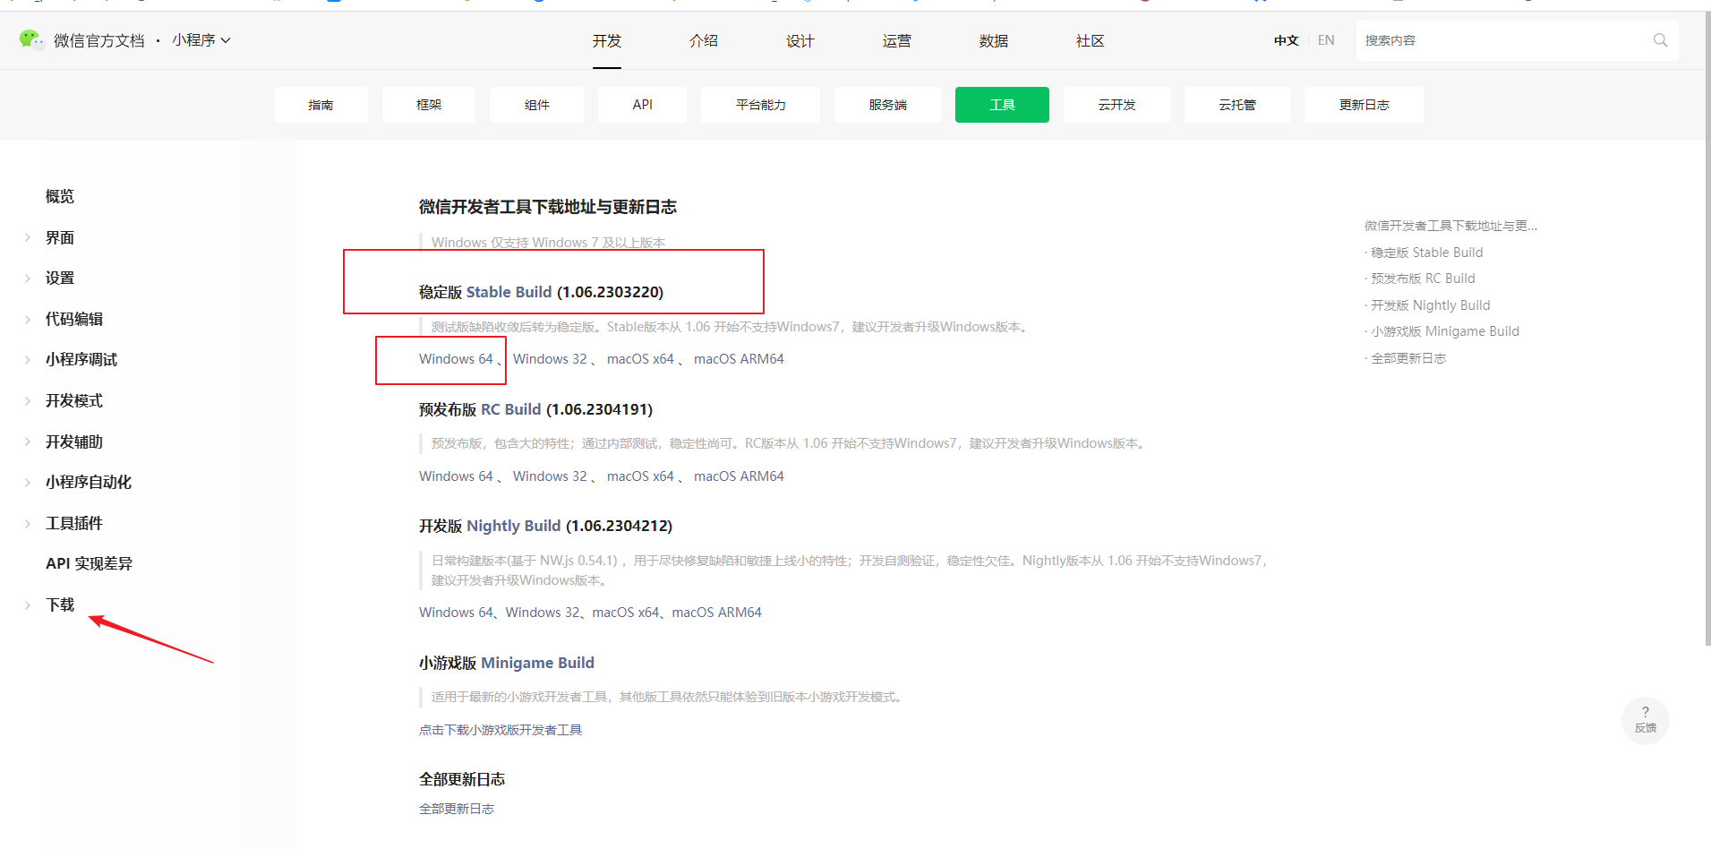Switch to the API tab
Image resolution: width=1711 pixels, height=849 pixels.
tap(642, 105)
